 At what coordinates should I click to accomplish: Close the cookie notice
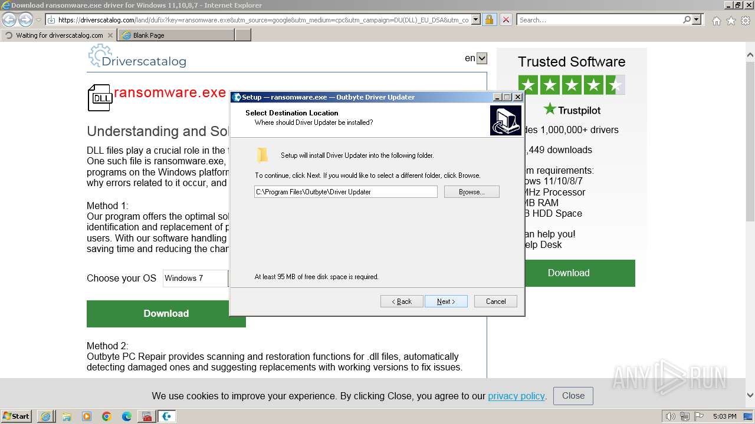573,396
